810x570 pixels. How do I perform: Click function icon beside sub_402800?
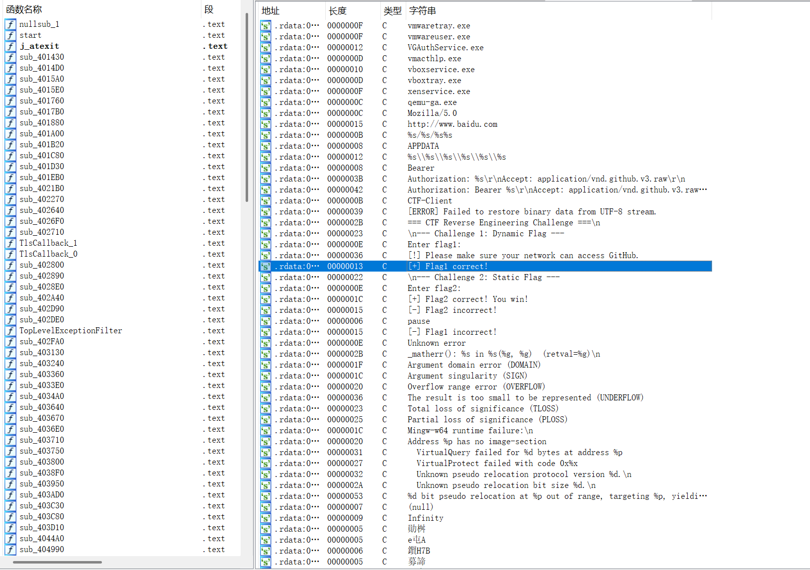point(10,265)
